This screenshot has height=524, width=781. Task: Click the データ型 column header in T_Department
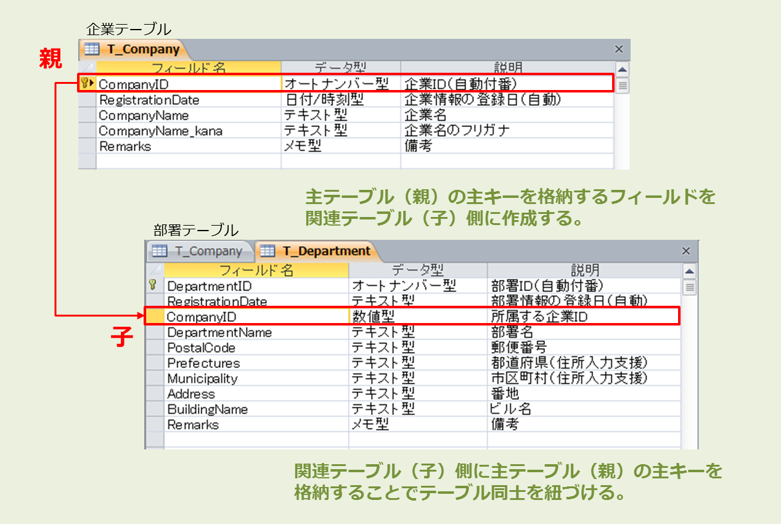point(417,271)
